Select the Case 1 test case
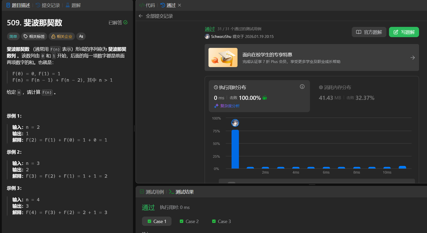The image size is (427, 233). click(157, 221)
